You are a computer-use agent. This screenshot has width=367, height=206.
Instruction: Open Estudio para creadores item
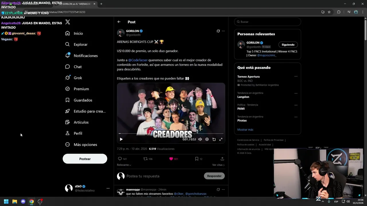[85, 111]
